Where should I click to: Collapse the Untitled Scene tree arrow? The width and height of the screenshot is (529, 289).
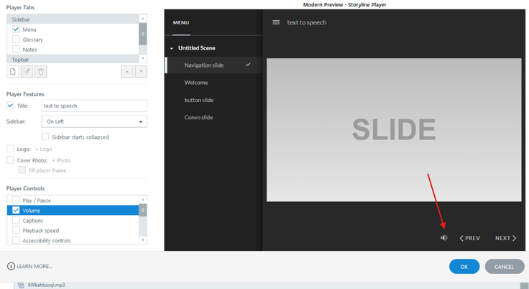tap(172, 48)
